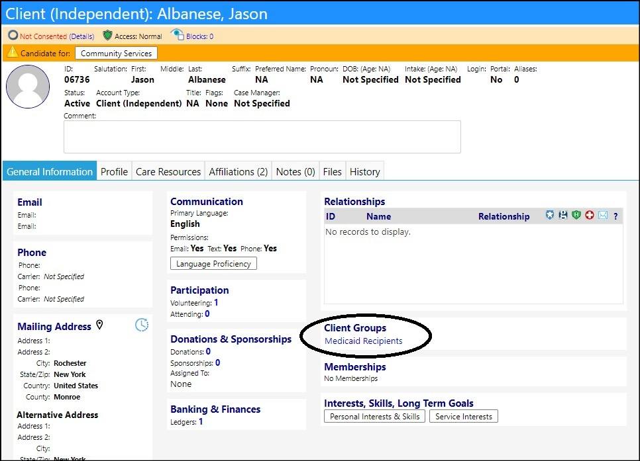The width and height of the screenshot is (640, 461).
Task: Click the Donations & Sponsorships heading
Action: [231, 339]
